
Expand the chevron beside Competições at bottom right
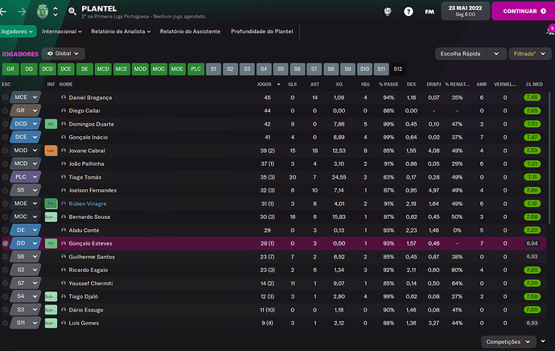[543, 341]
